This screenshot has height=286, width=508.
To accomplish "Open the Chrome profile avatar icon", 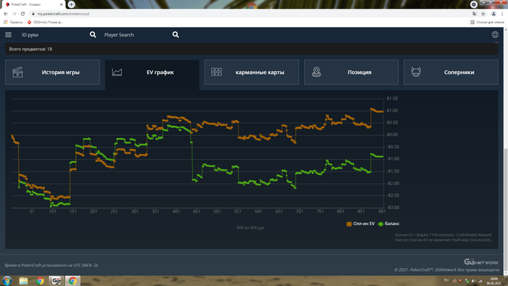I will point(493,14).
